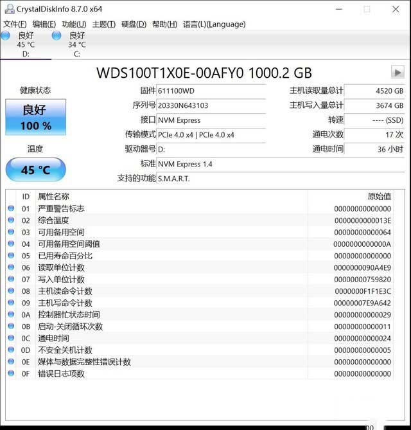Click host writes total 3674 GB
Image resolution: width=411 pixels, height=430 pixels.
coord(374,105)
